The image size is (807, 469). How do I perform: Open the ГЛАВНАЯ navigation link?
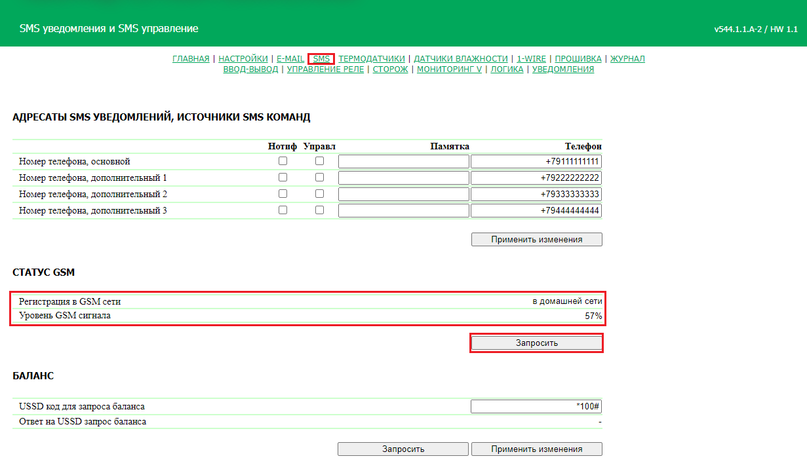(x=191, y=58)
